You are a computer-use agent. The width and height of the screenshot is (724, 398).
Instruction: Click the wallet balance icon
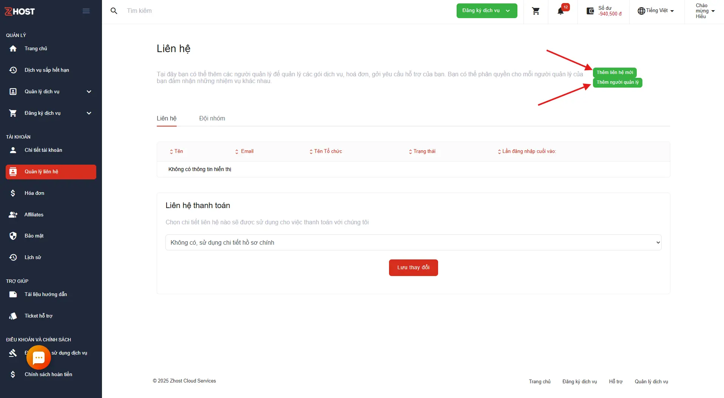tap(590, 11)
